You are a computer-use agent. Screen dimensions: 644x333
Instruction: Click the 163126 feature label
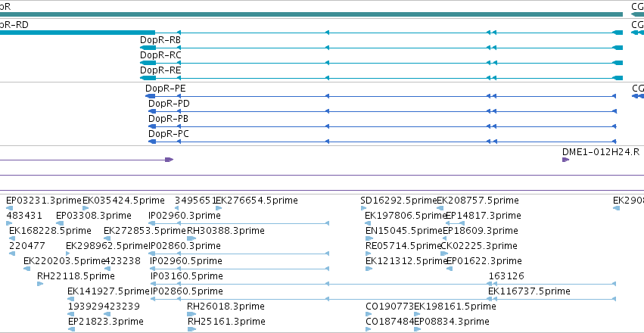506,276
